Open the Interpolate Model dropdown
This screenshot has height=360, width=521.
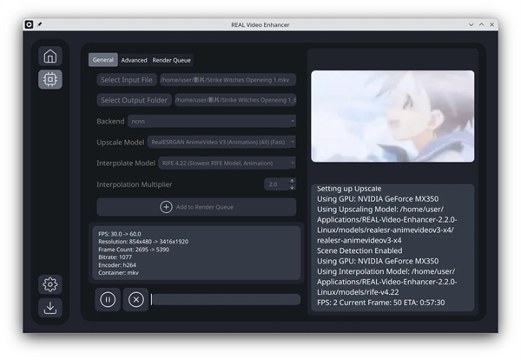227,163
